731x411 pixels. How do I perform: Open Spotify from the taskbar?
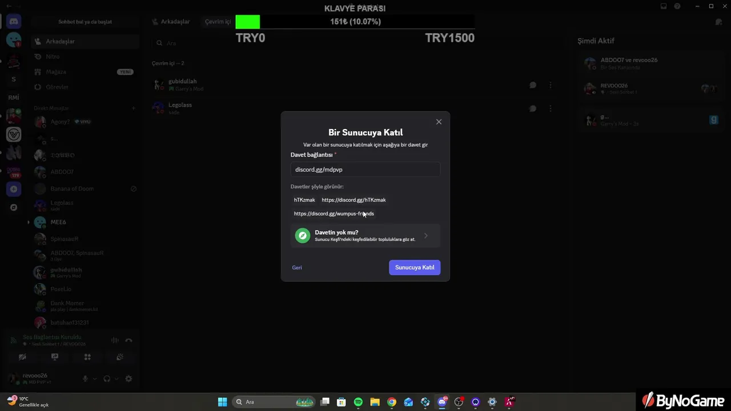[x=358, y=402]
